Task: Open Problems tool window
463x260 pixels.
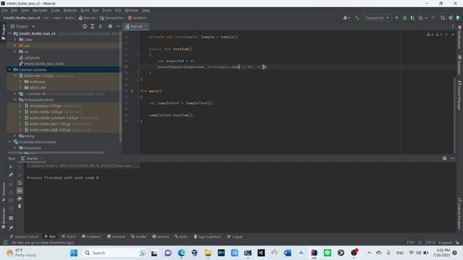Action: [91, 237]
